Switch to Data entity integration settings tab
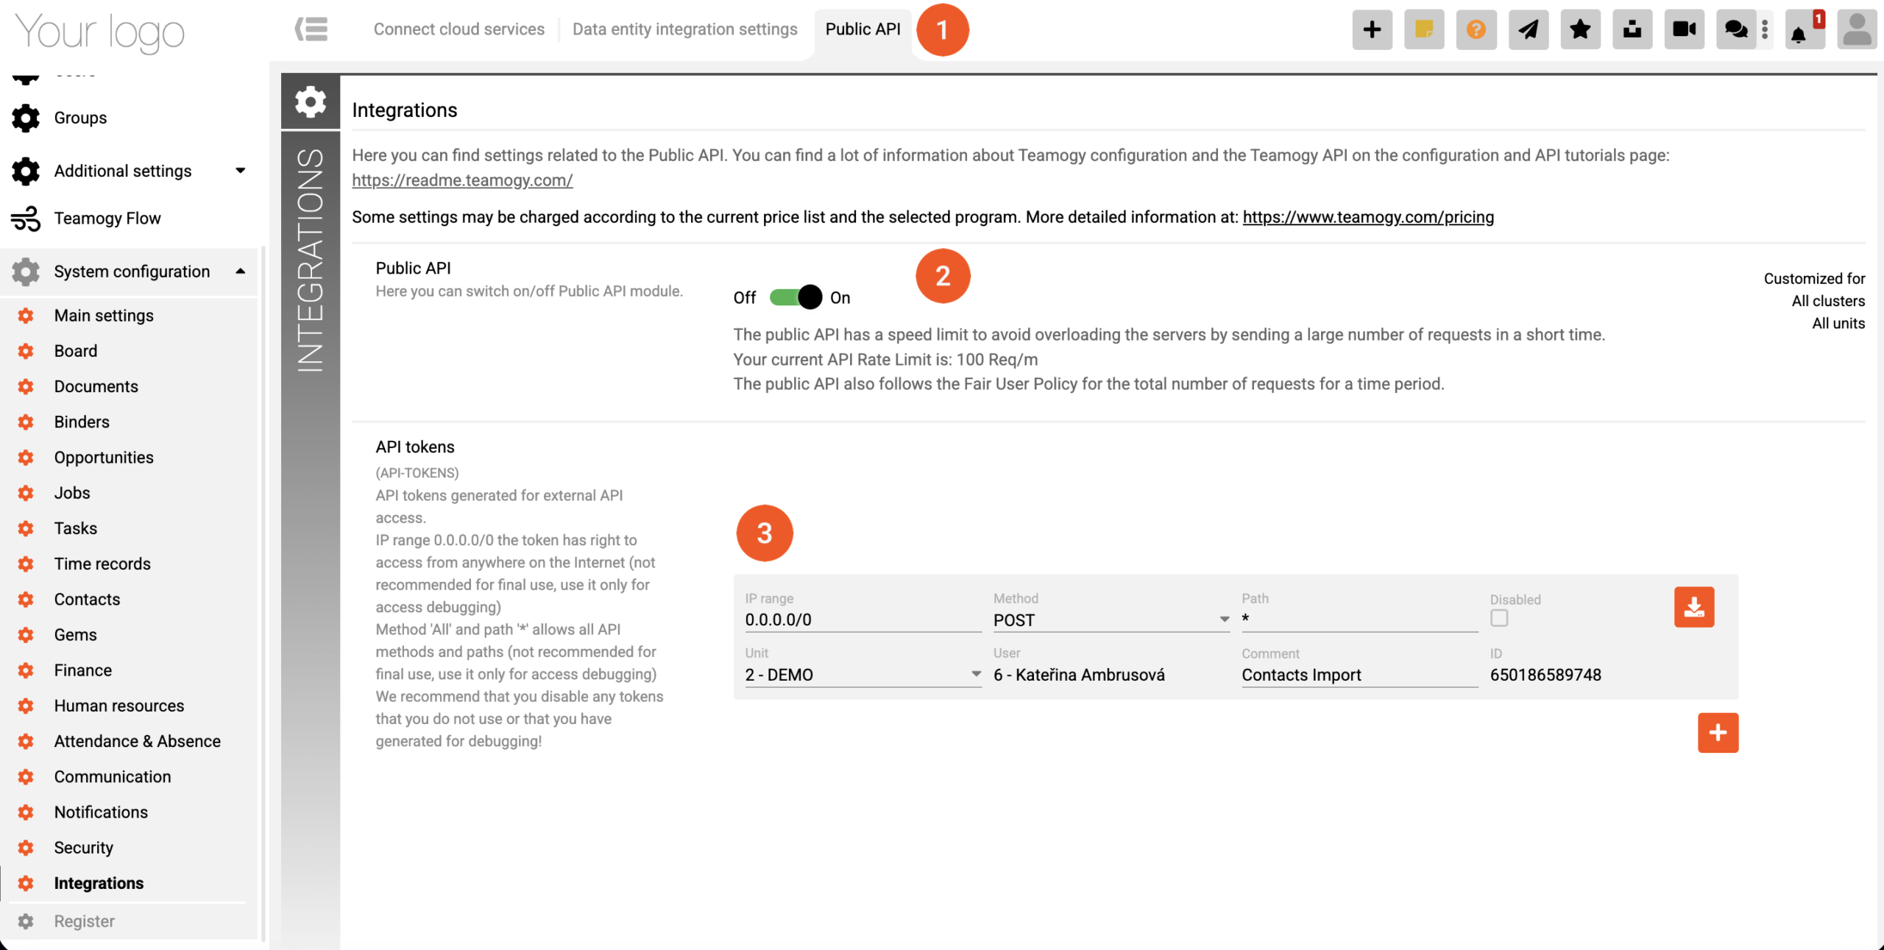This screenshot has height=950, width=1884. click(x=684, y=29)
